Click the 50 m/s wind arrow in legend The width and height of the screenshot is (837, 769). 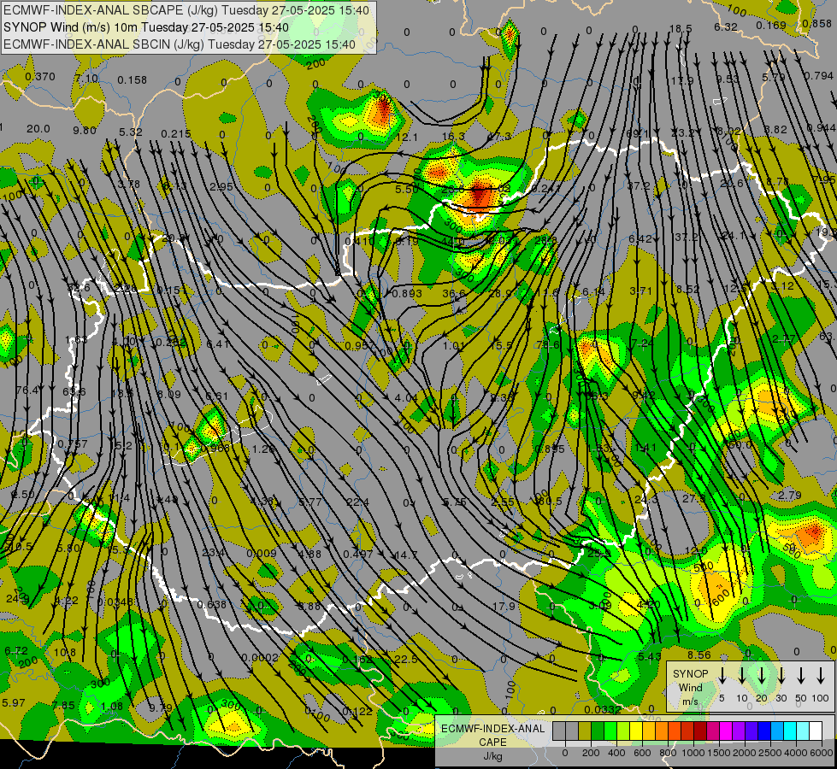[x=801, y=676]
